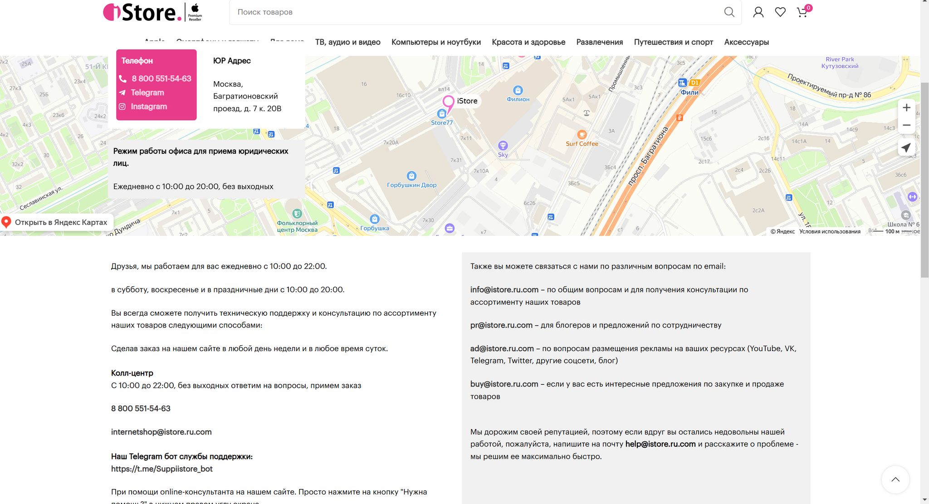Click the scroll-to-top arrow button
929x504 pixels.
tap(895, 480)
